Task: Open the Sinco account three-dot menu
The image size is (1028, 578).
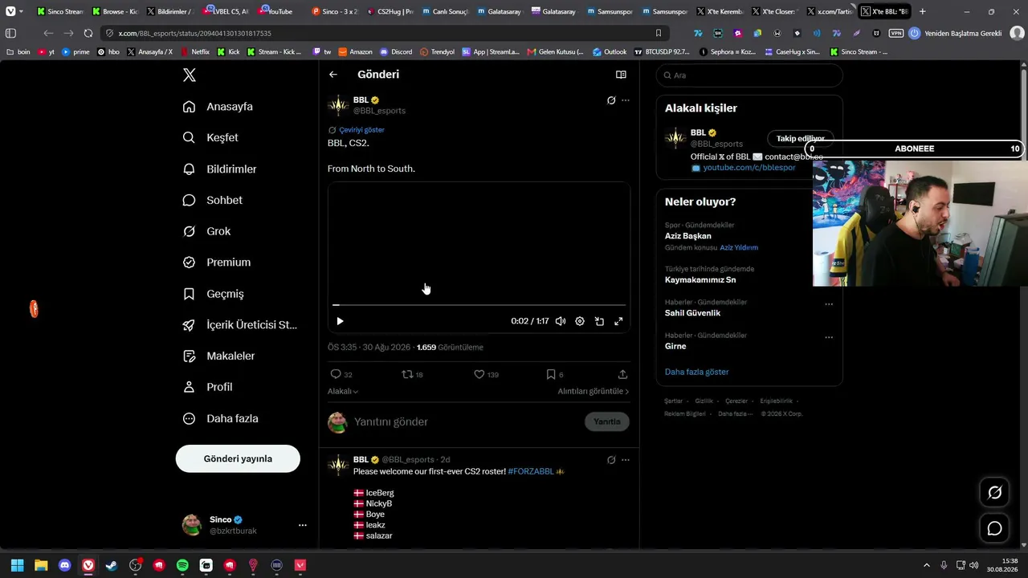Action: [302, 525]
